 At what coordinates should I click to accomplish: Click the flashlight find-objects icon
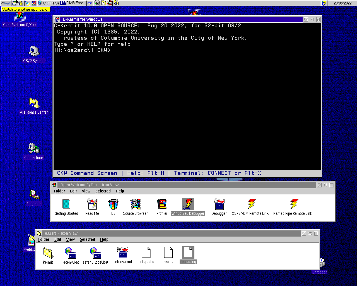[27, 3]
